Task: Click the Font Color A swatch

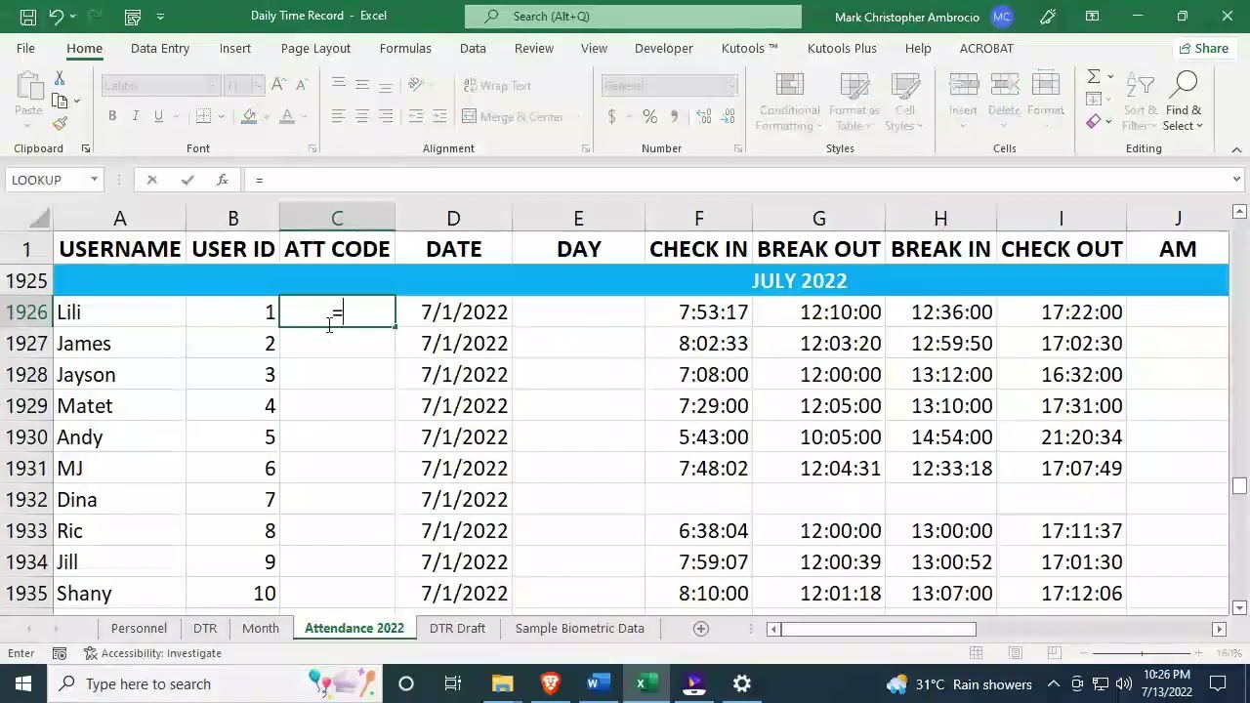Action: 287,117
